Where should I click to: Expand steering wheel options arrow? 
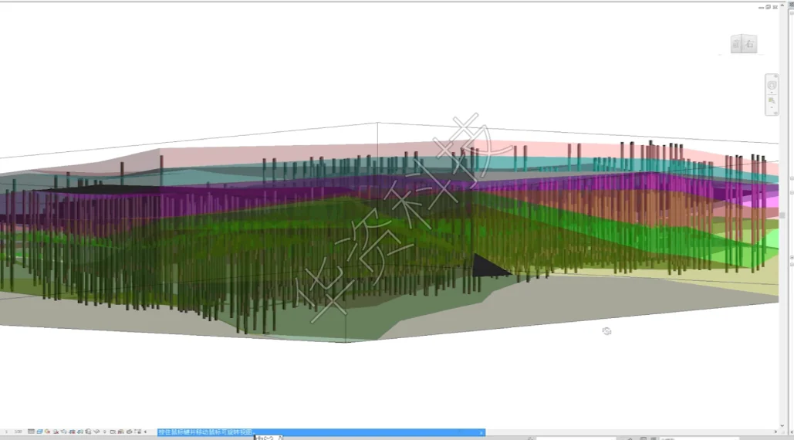(x=772, y=92)
